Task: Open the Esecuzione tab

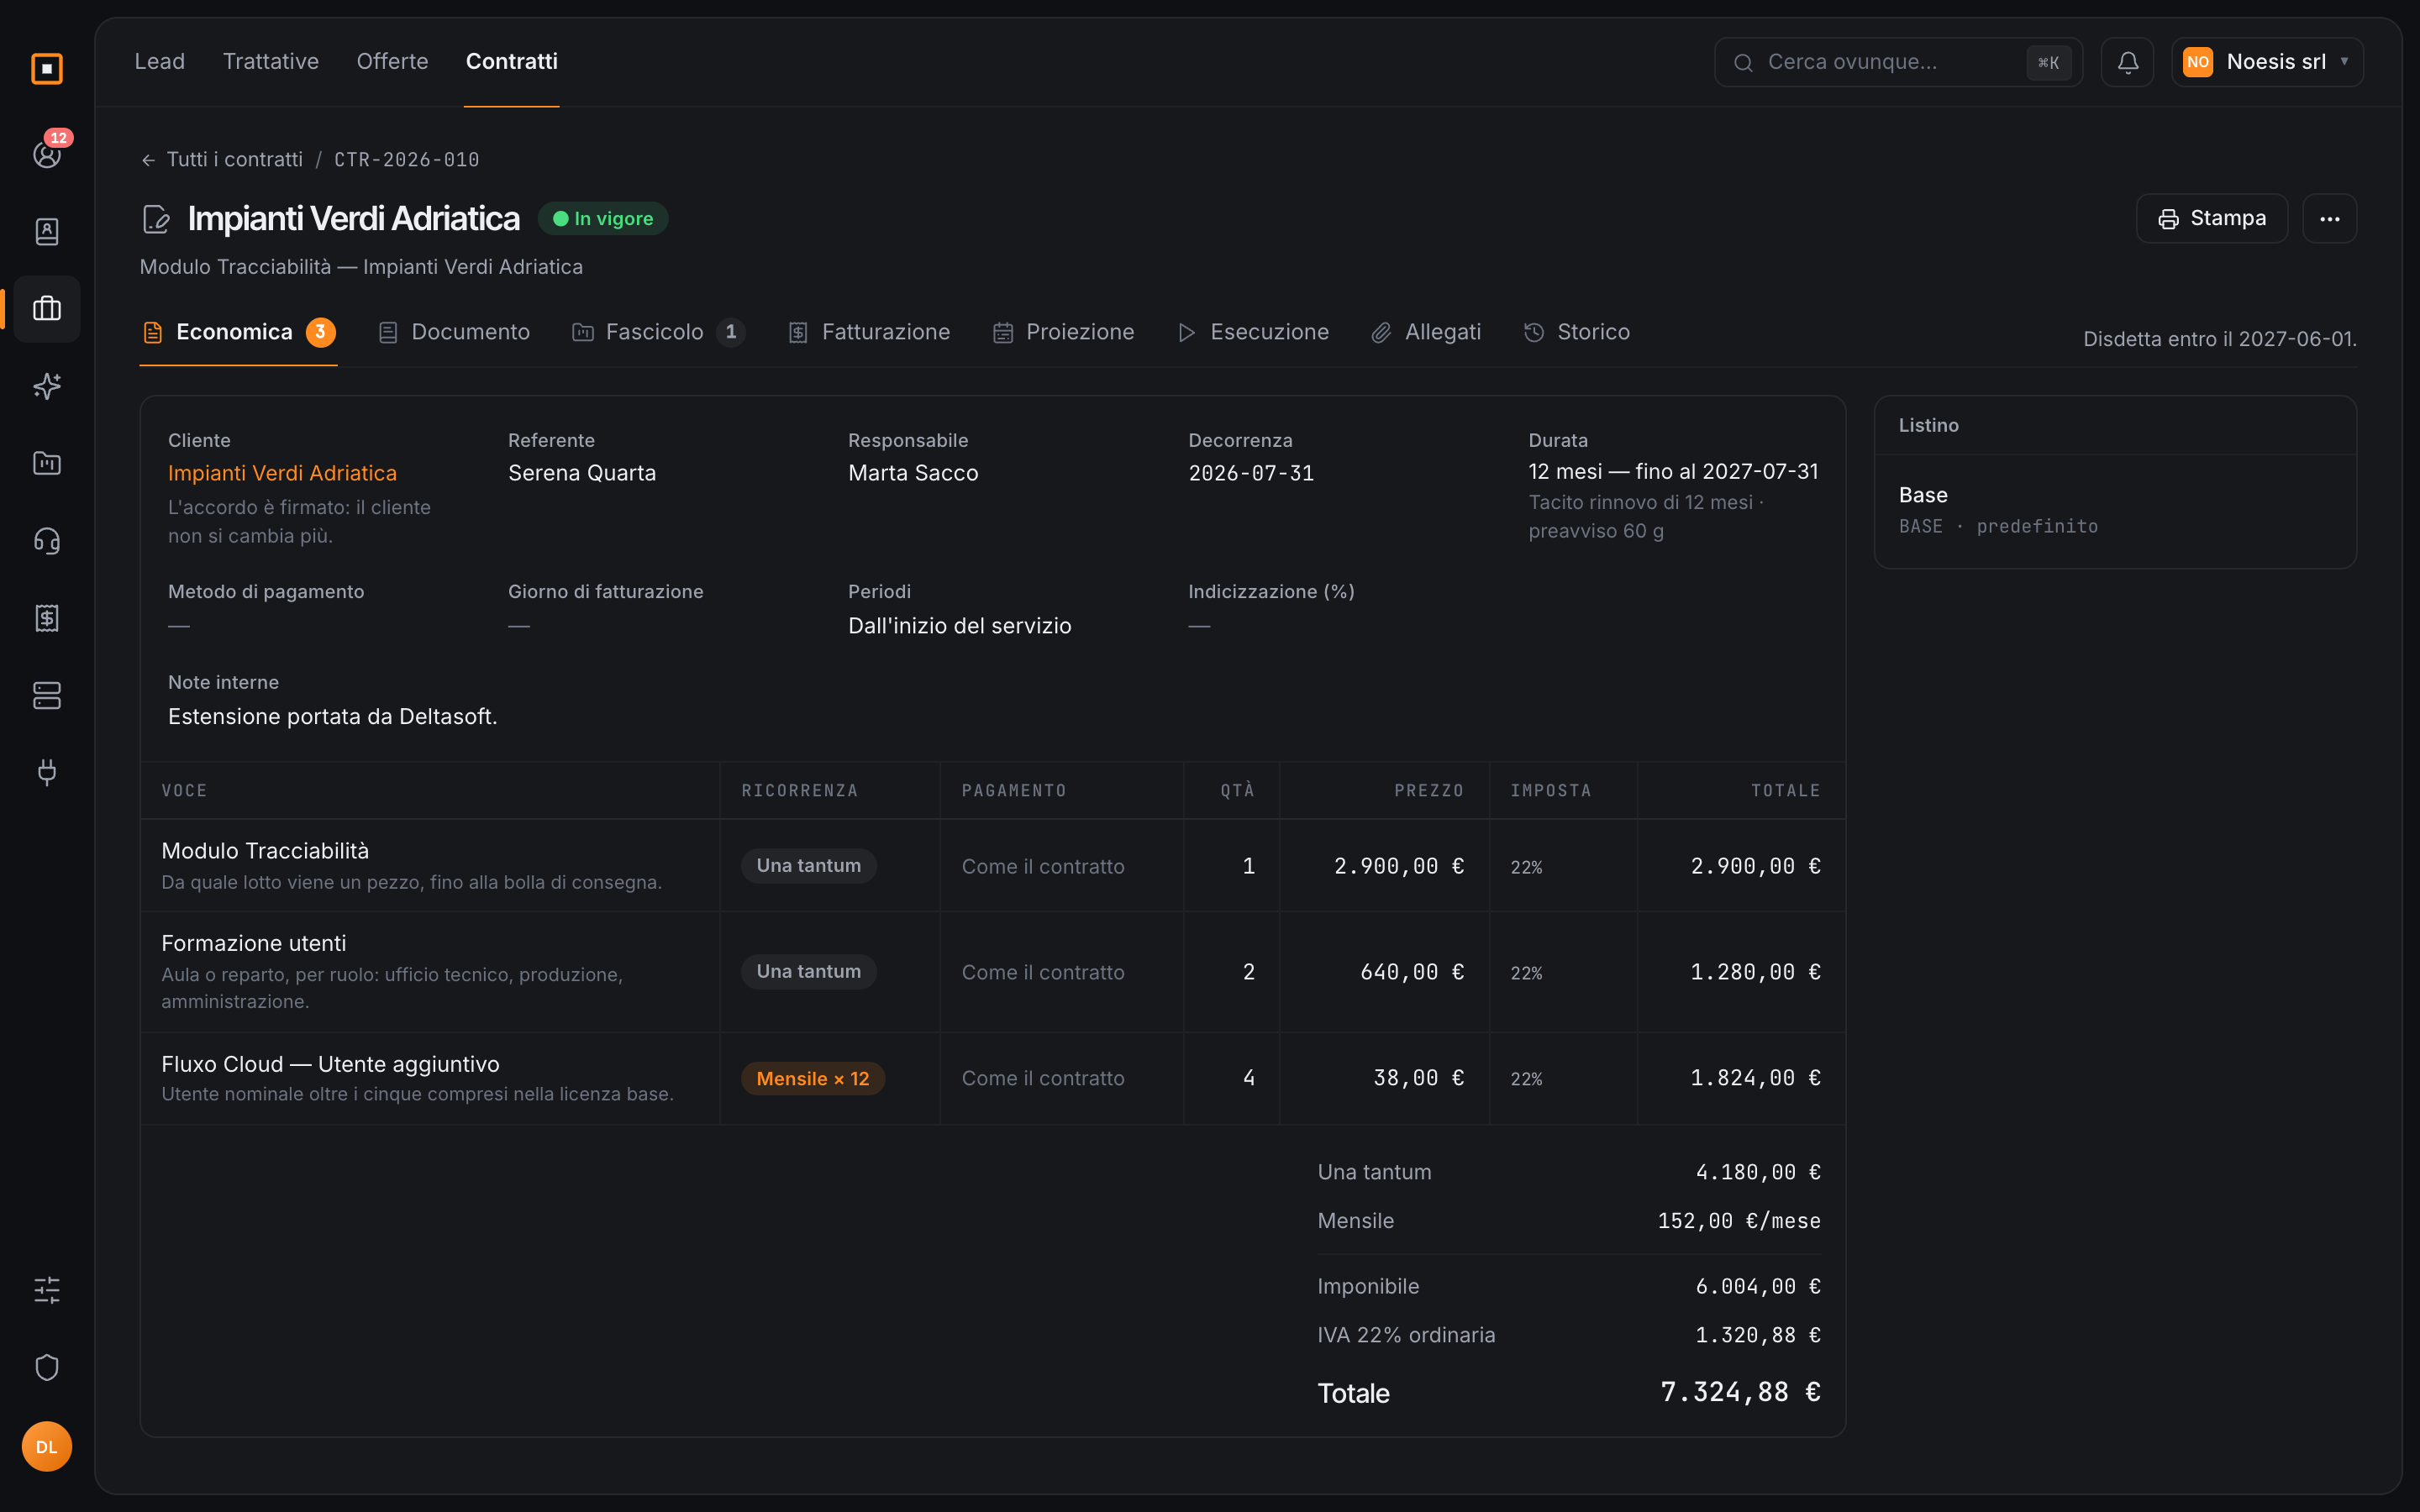Action: click(1253, 332)
